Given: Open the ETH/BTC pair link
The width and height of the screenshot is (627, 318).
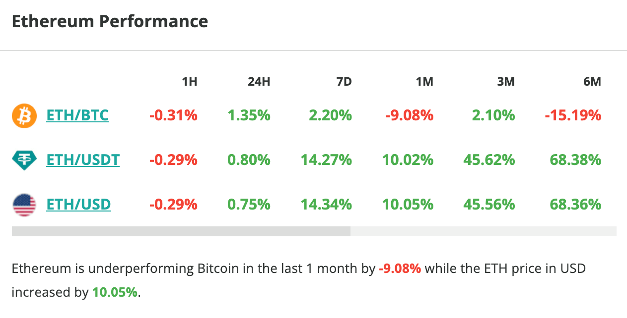Looking at the screenshot, I should 77,116.
